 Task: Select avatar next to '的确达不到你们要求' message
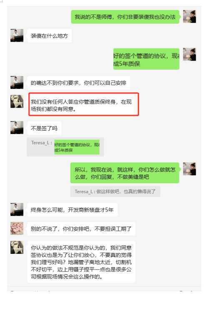[x=17, y=82]
